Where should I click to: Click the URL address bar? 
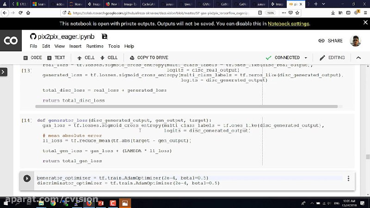160,13
